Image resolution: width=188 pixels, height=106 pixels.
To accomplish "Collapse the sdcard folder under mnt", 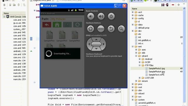I will [136, 56].
